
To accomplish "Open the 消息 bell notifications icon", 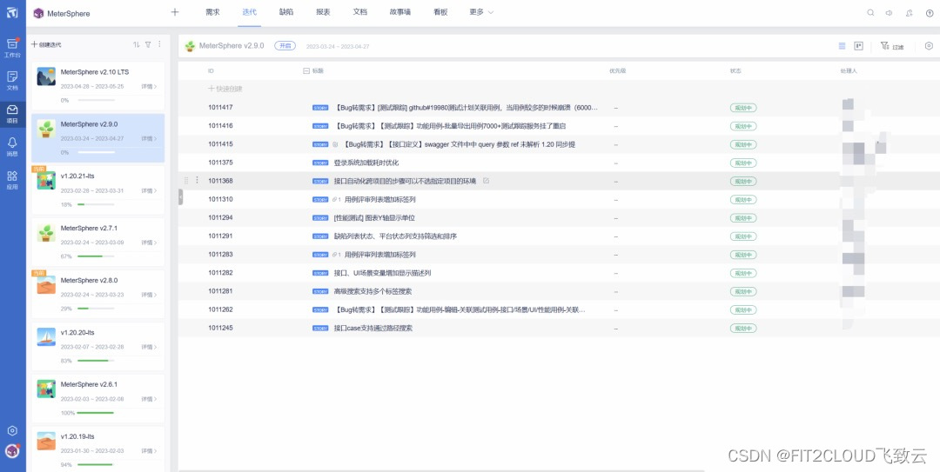I will (12, 146).
